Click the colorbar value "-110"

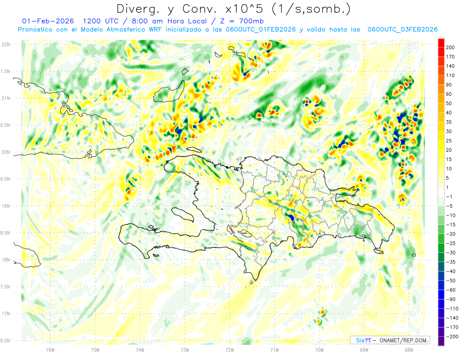[452, 309]
